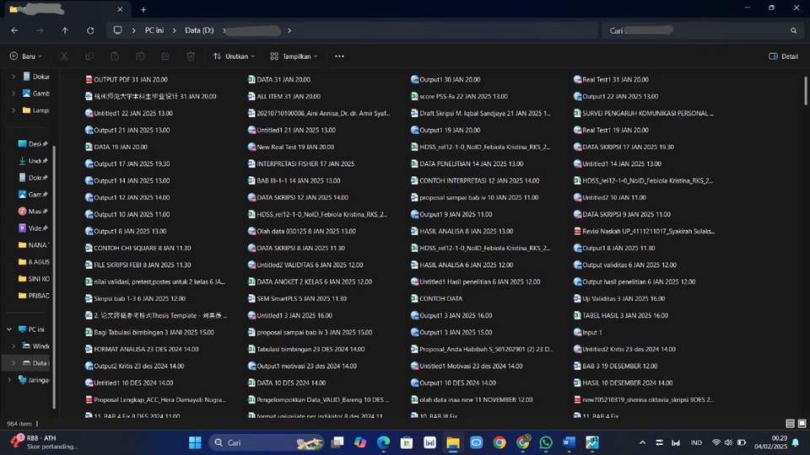Open the clock showing 00.29 04/02/2025

(770, 442)
